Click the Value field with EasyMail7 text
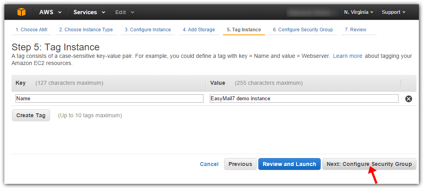The height and width of the screenshot is (189, 424). pos(304,98)
